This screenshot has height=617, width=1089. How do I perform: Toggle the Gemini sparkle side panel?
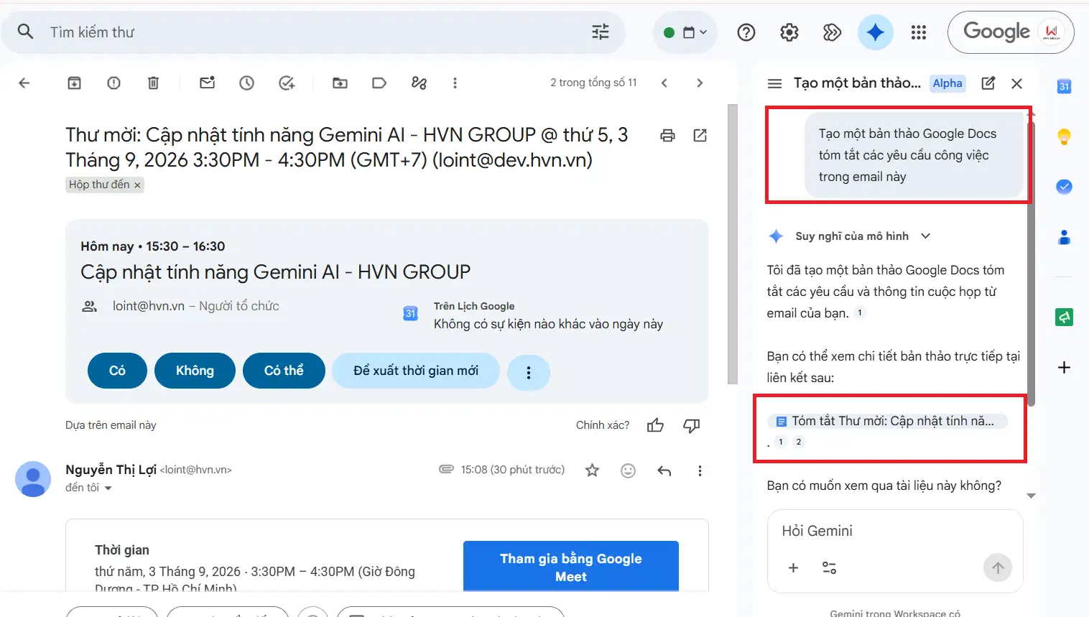coord(875,32)
